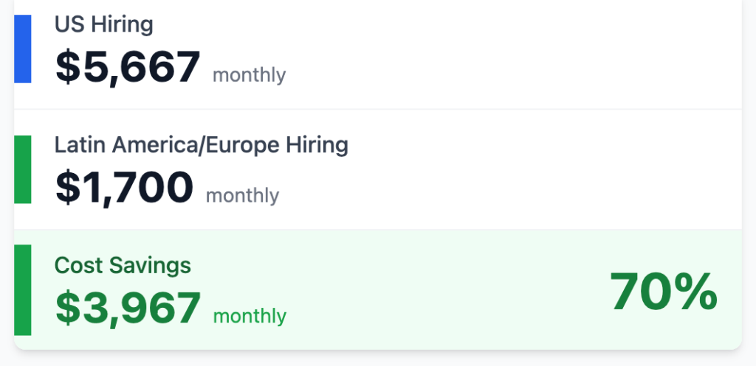Click the 70% savings percentage
This screenshot has width=756, height=366.
(x=663, y=292)
